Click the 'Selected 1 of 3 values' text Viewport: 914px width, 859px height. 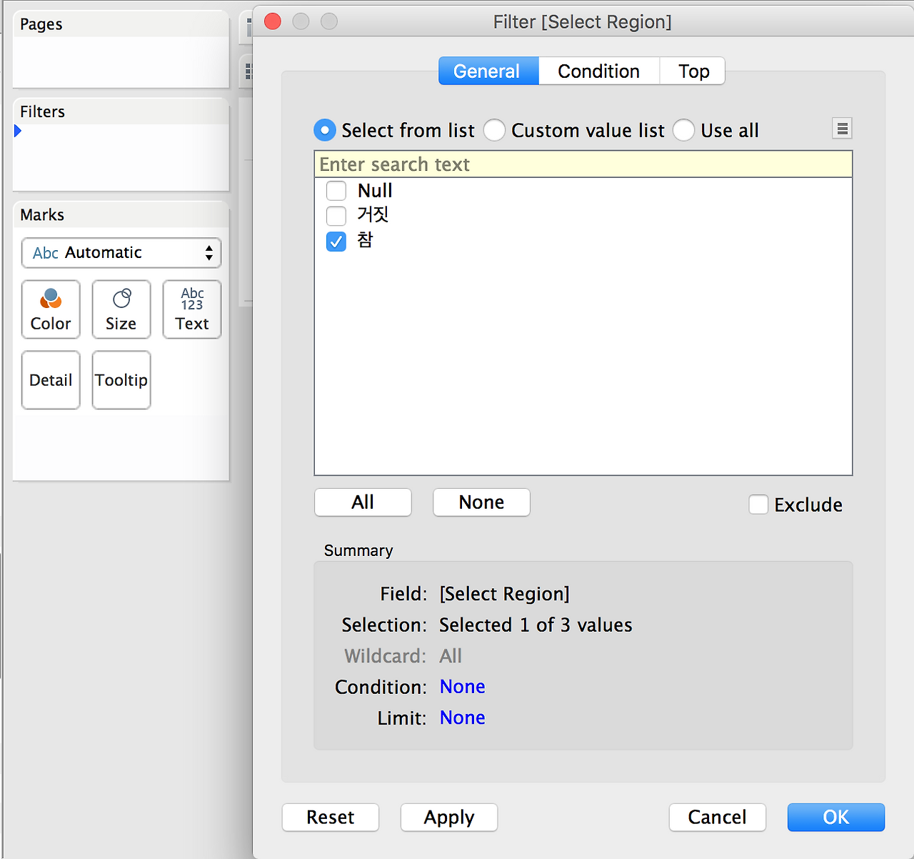tap(536, 625)
